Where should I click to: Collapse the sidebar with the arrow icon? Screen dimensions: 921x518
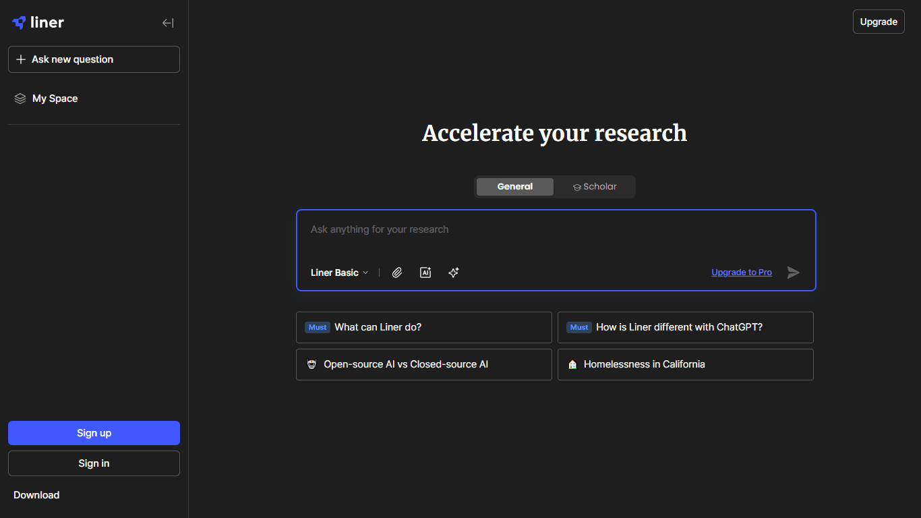click(x=167, y=22)
